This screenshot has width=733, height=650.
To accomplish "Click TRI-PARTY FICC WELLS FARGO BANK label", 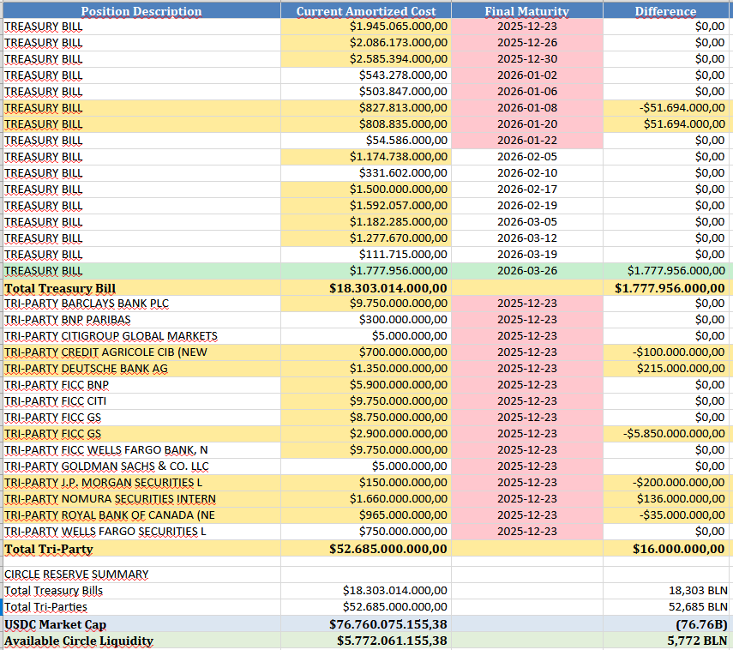I will (141, 450).
